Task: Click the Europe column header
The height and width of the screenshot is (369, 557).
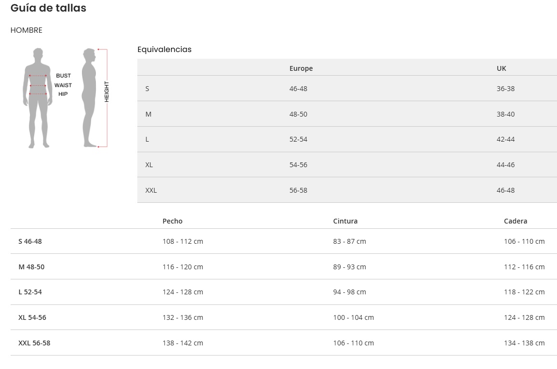Action: 301,68
